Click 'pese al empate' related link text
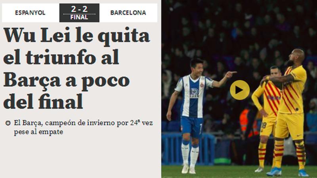This screenshot has width=317, height=178. (38, 132)
